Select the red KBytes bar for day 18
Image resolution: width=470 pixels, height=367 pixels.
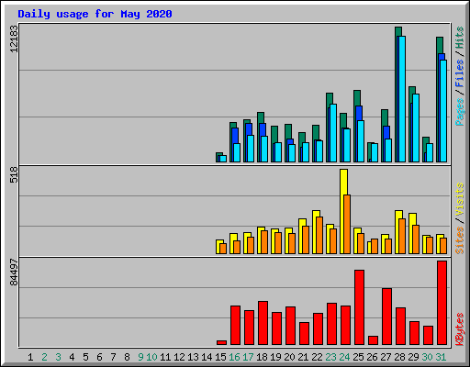point(263,323)
